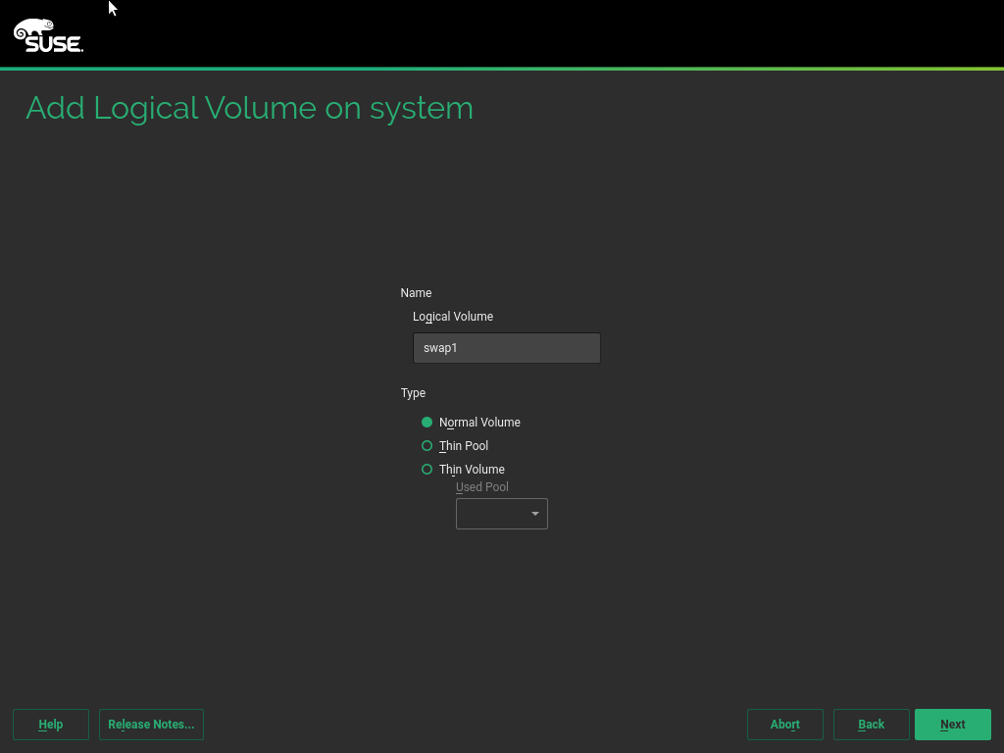
Task: Click the Normal Volume label text
Action: point(479,423)
